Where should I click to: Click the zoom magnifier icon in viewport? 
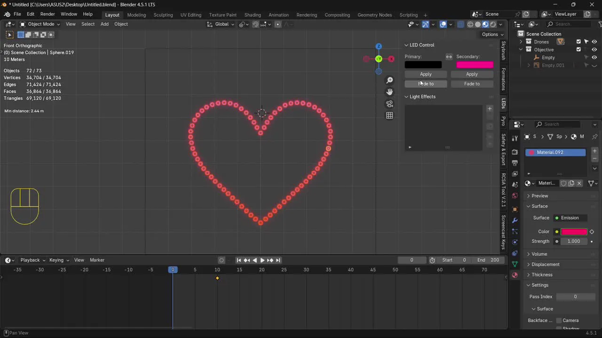pos(389,80)
